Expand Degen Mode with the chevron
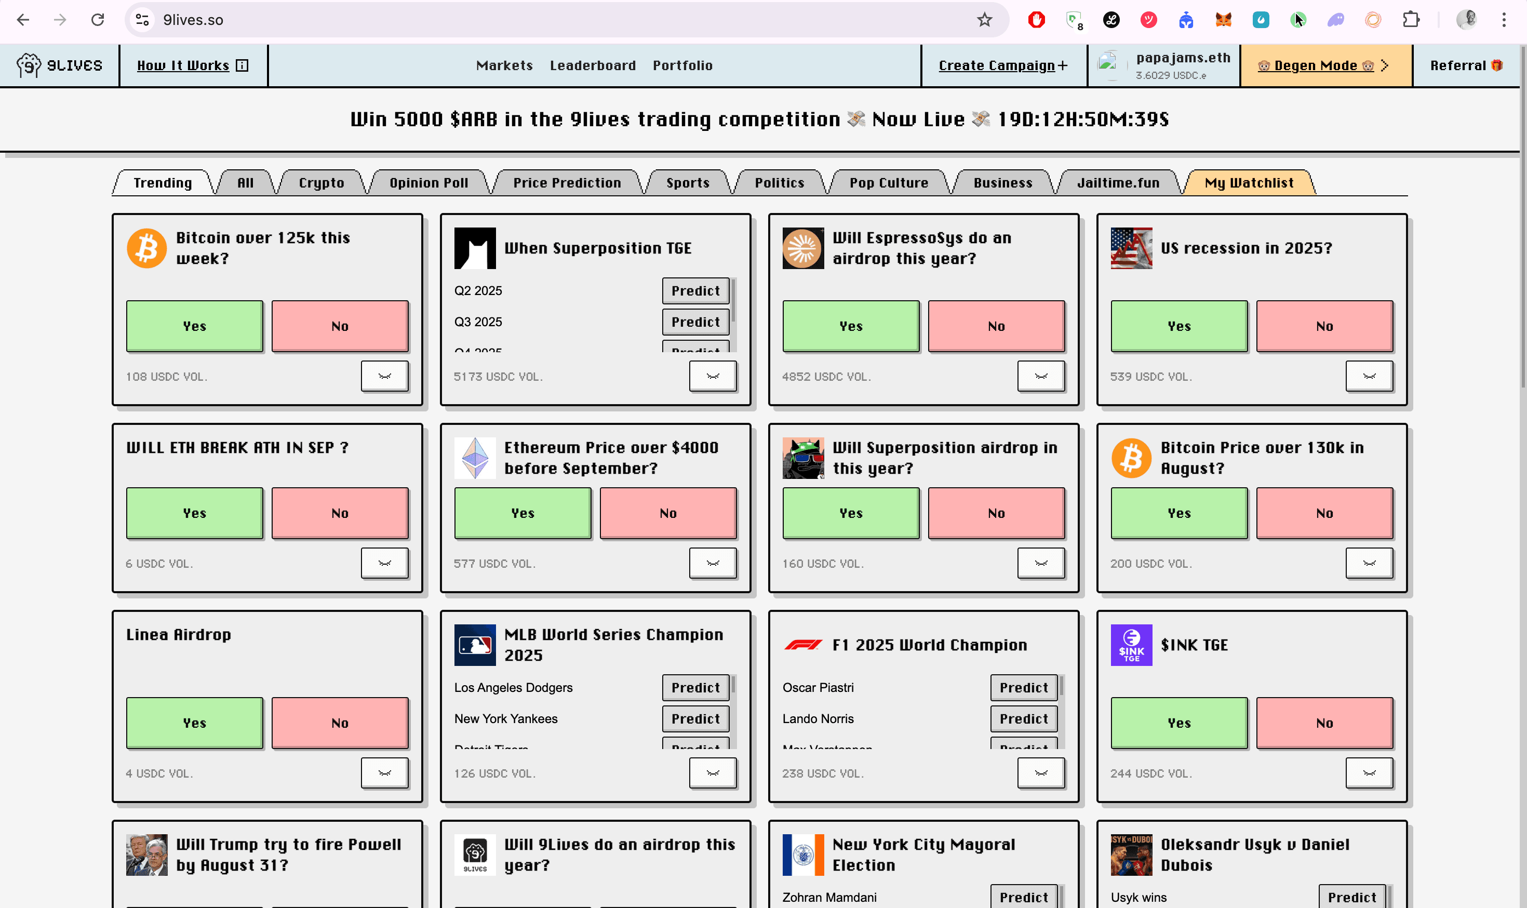Screen dimensions: 1527x908 (x=1385, y=65)
